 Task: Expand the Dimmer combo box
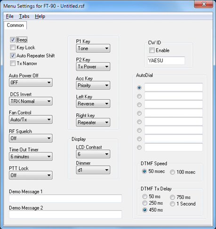(93, 170)
